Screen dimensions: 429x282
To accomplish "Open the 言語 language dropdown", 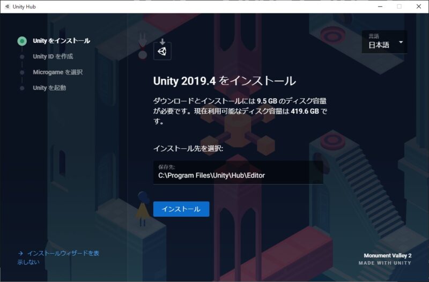I will [384, 42].
